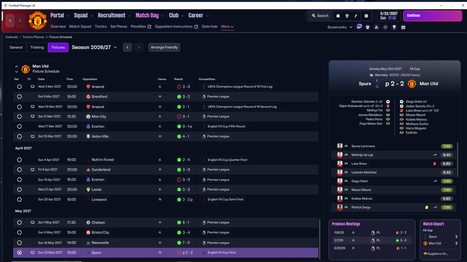Open the Overview submenu item
The height and width of the screenshot is (262, 467).
58,27
